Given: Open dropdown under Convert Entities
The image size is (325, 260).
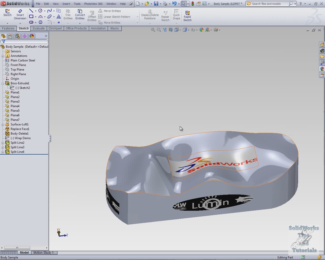Looking at the screenshot, I should click(x=80, y=23).
